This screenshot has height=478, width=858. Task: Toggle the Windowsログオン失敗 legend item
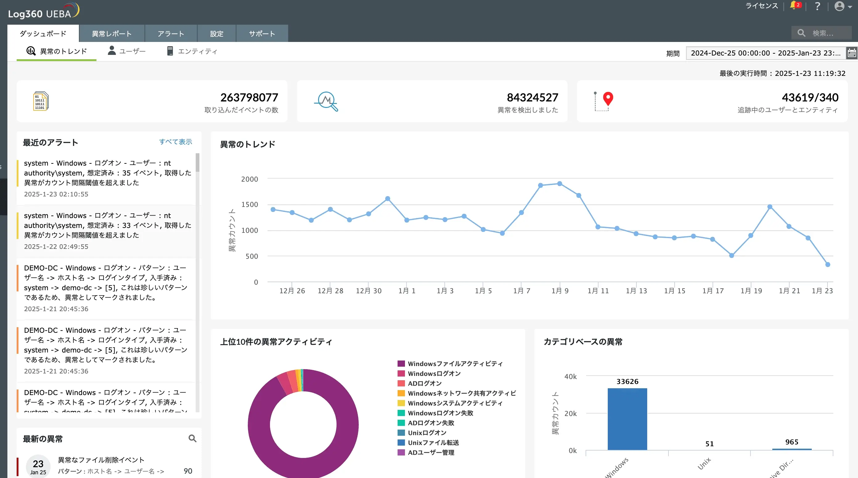click(435, 413)
